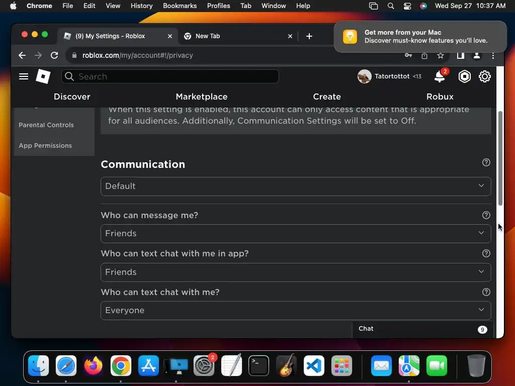Open the Create page link
This screenshot has height=386, width=515.
[x=327, y=96]
